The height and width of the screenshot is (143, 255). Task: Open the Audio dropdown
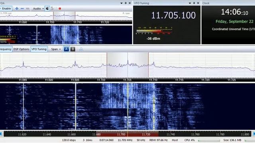click(x=38, y=8)
